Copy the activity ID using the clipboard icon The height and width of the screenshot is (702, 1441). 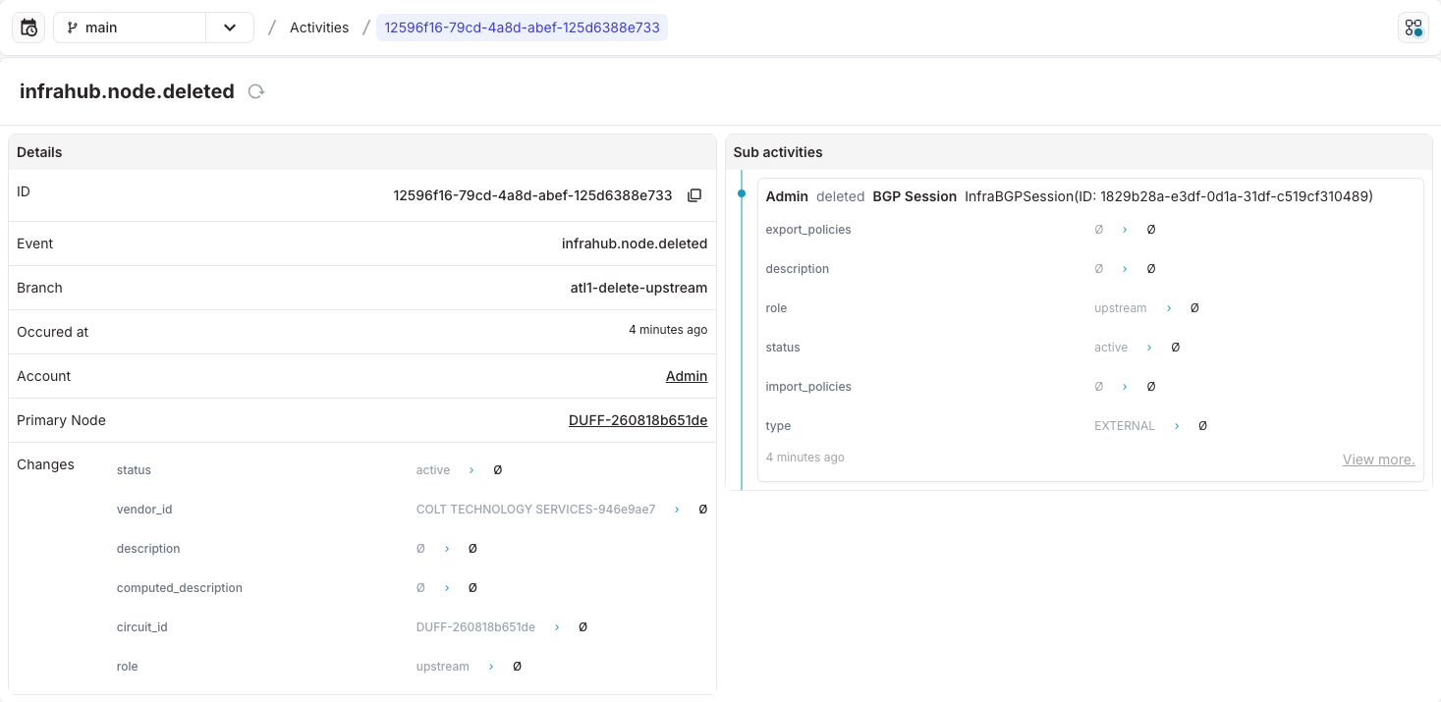694,194
